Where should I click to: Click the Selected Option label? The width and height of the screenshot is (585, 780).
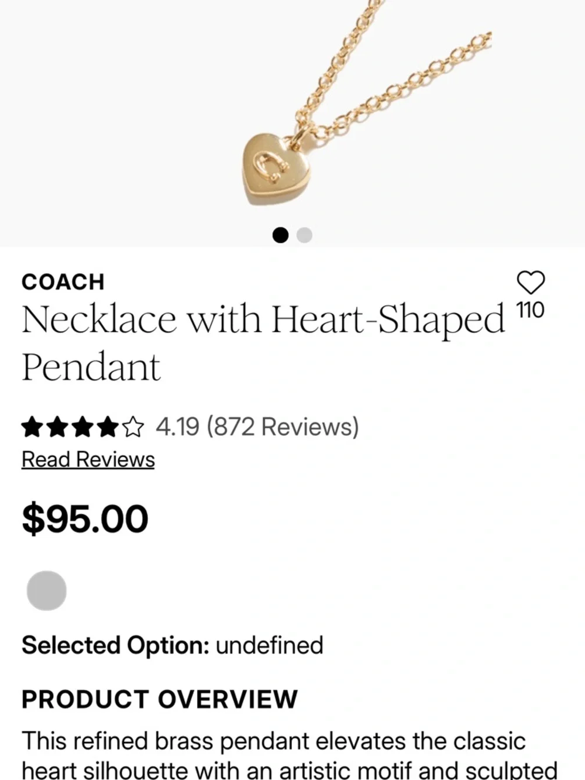coord(115,645)
